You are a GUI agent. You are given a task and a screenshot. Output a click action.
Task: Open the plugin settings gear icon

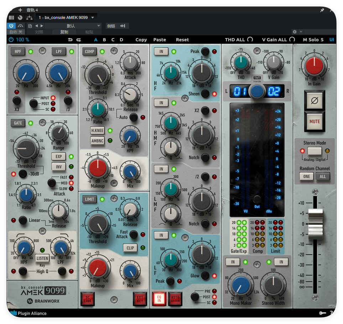click(x=295, y=32)
